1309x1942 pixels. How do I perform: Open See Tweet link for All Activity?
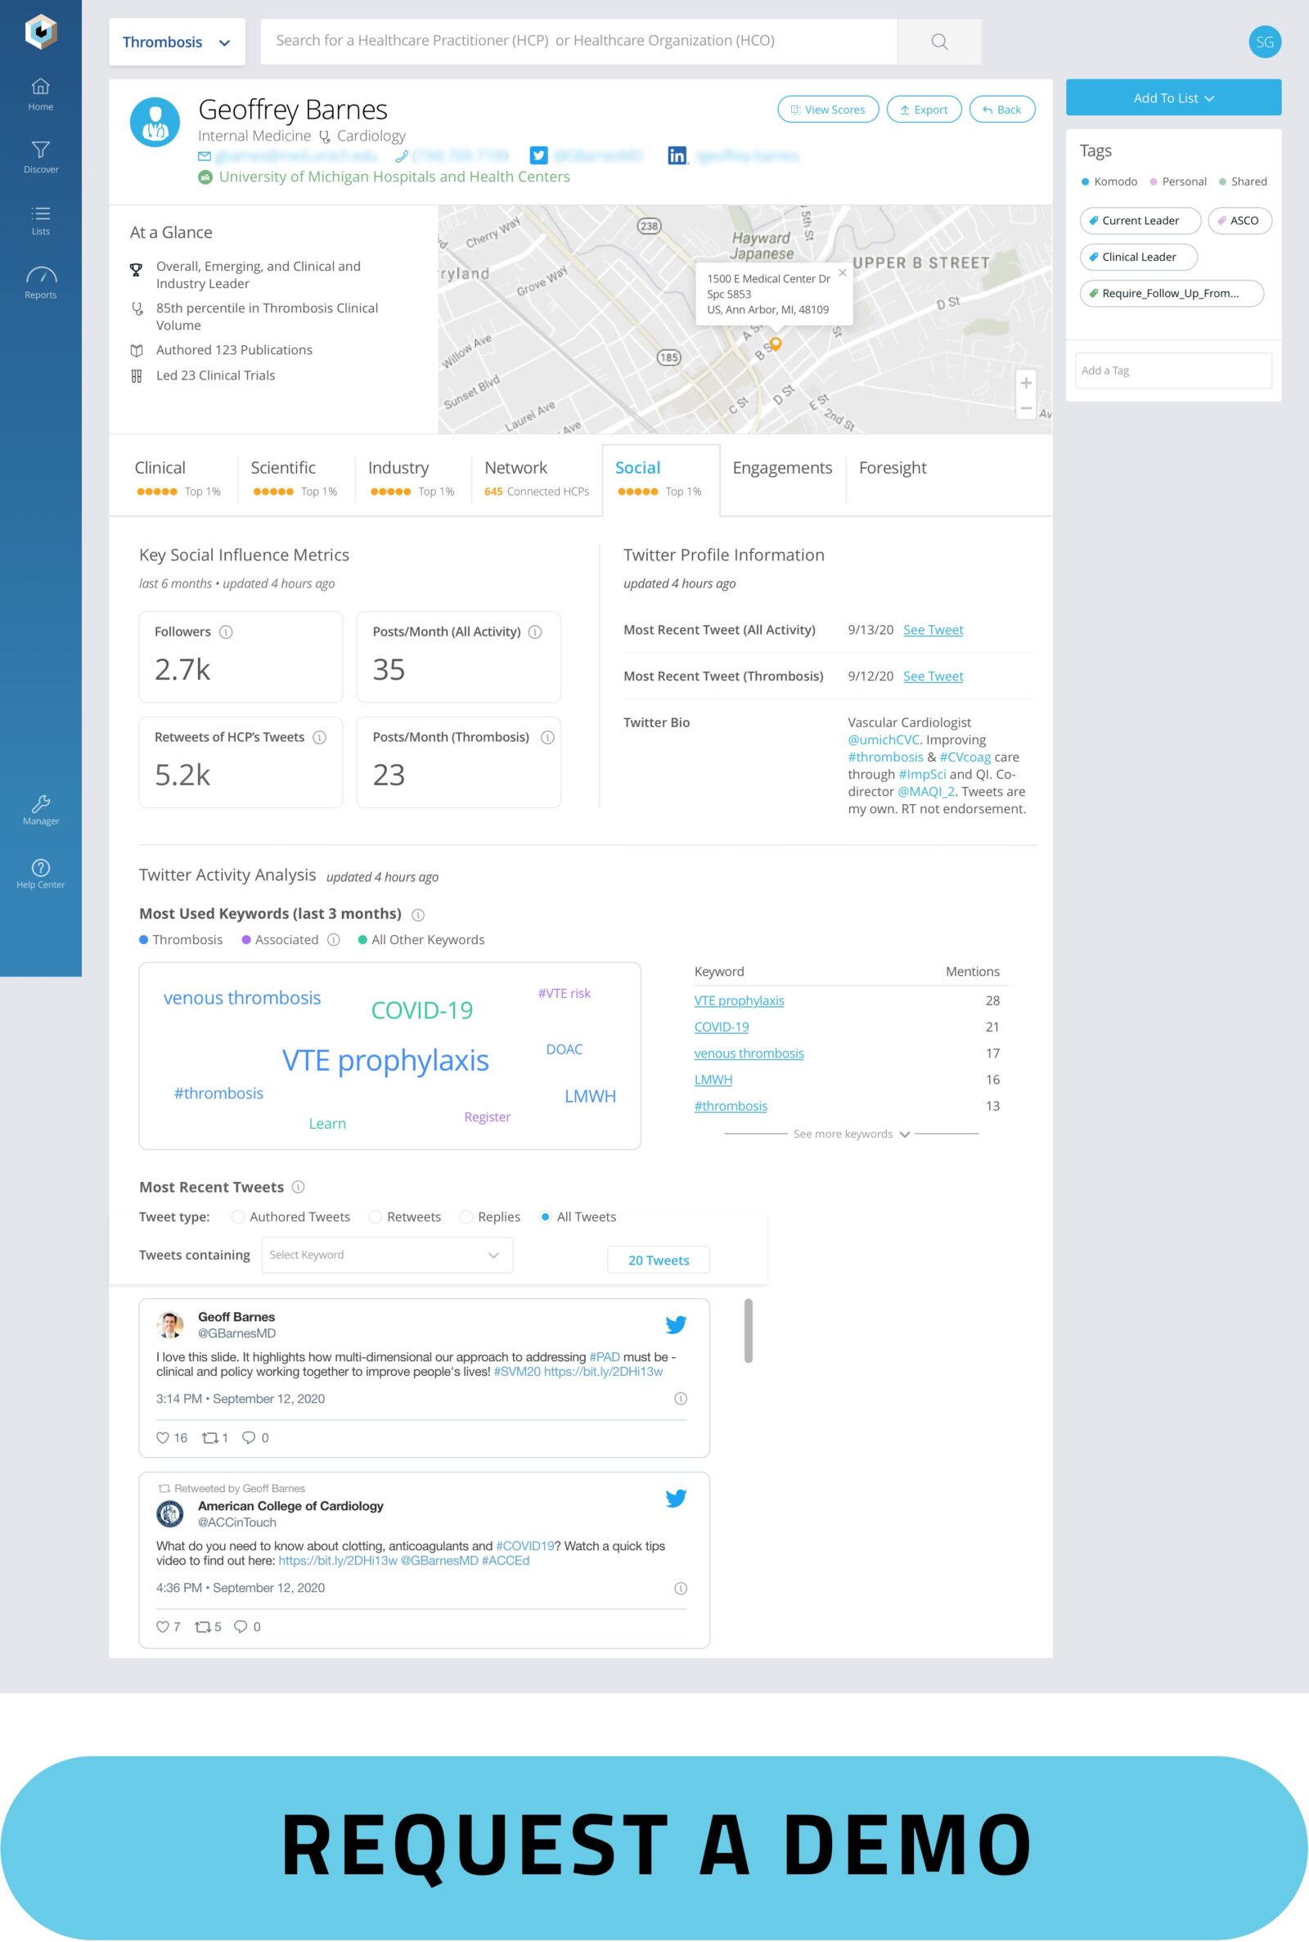[933, 630]
